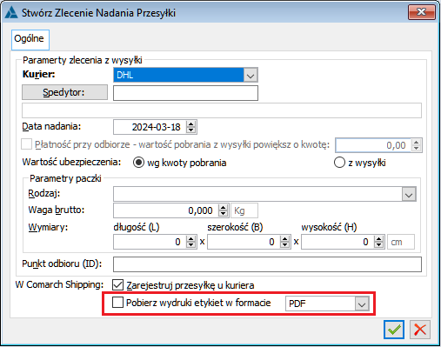This screenshot has height=347, width=441.
Task: Open the PDF label format dropdown
Action: 362,304
